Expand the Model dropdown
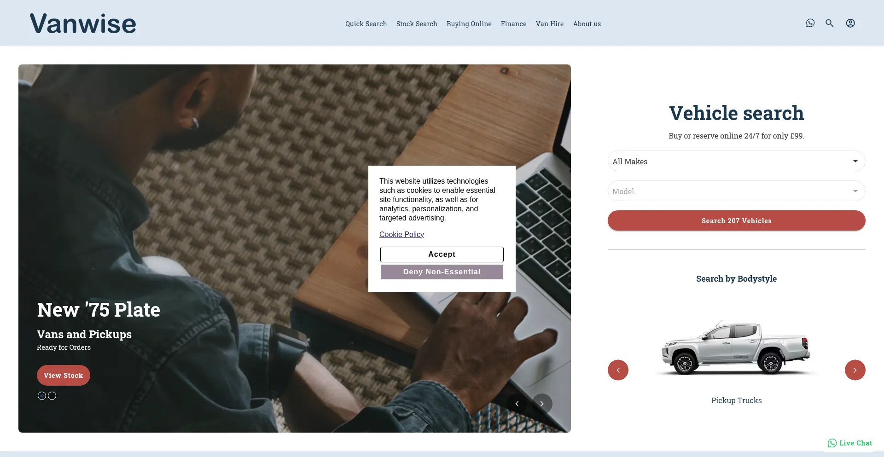Image resolution: width=884 pixels, height=457 pixels. pos(737,191)
